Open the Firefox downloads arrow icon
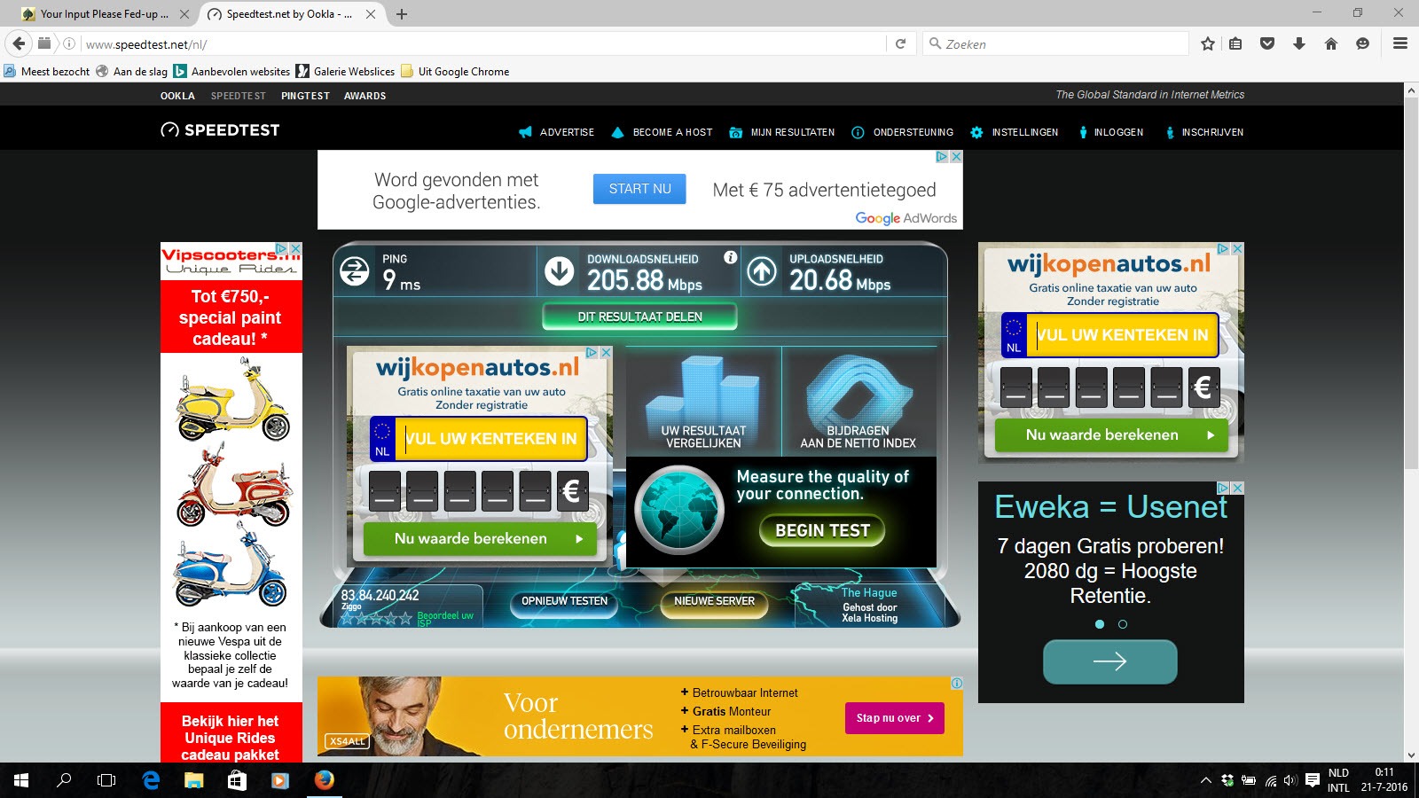The width and height of the screenshot is (1419, 798). pyautogui.click(x=1299, y=43)
